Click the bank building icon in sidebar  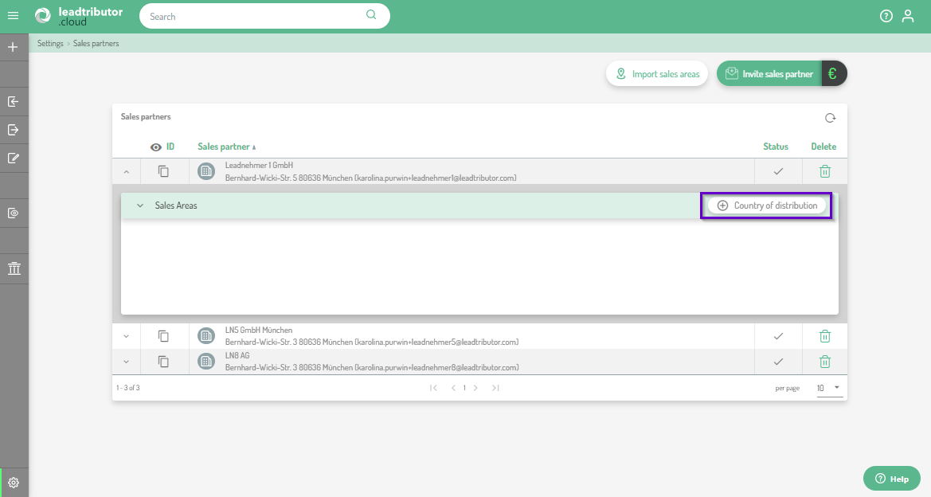[x=14, y=268]
